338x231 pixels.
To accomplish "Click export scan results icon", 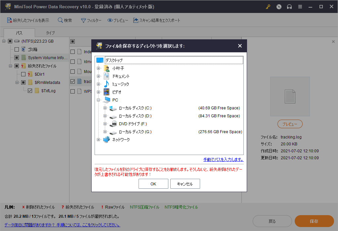I will 136,20.
